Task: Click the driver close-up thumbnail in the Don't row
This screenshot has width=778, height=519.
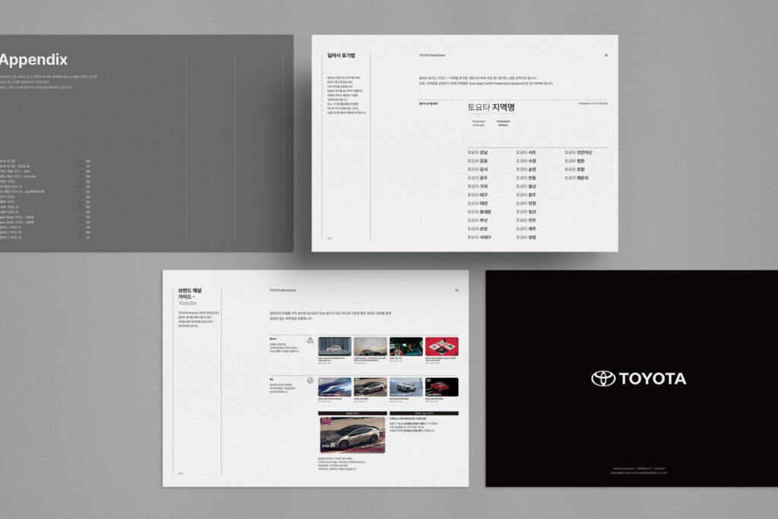Action: [406, 347]
